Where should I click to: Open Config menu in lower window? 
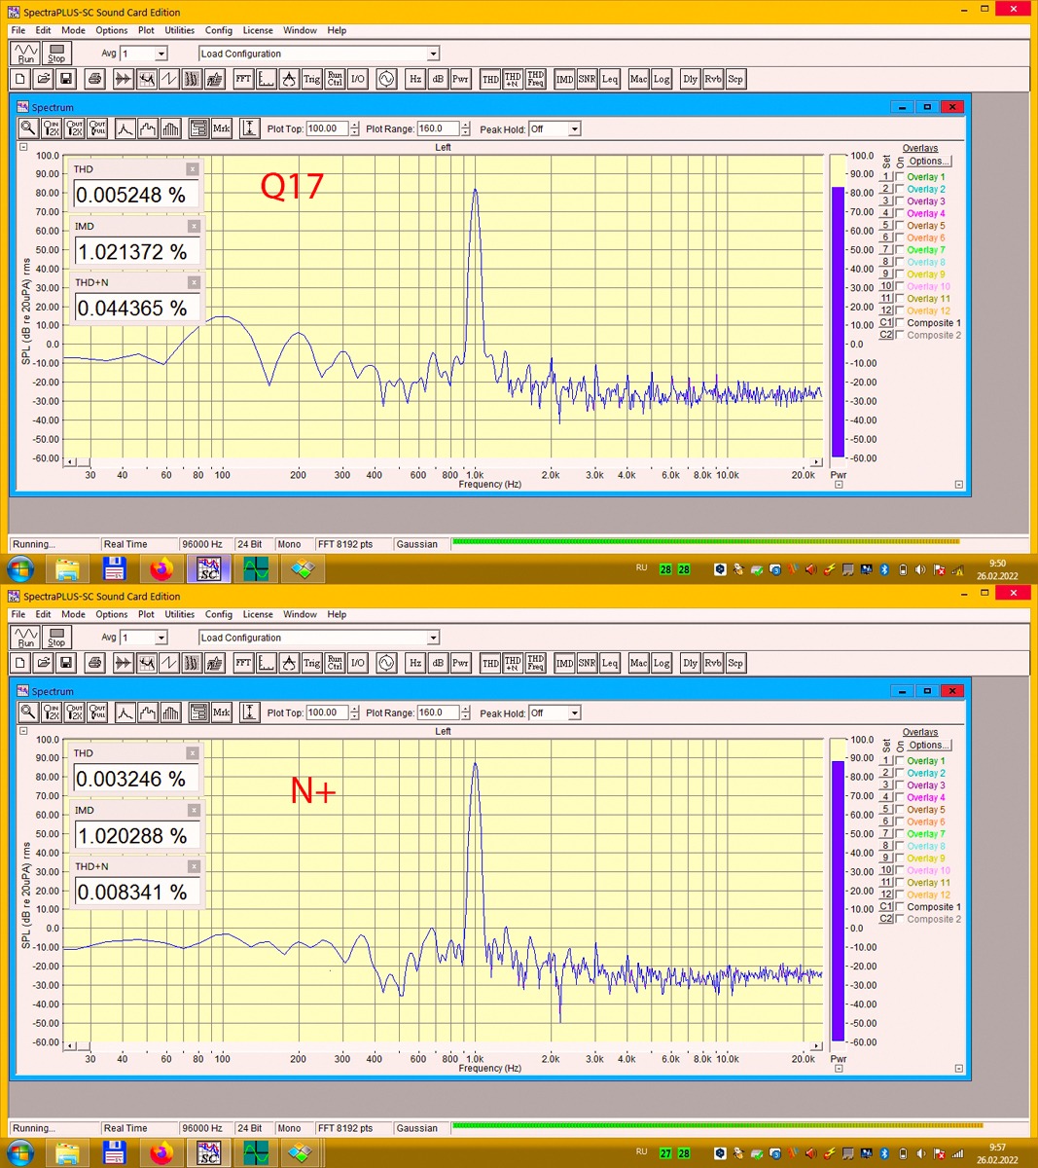click(x=219, y=614)
